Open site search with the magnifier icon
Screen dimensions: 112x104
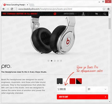pos(105,14)
